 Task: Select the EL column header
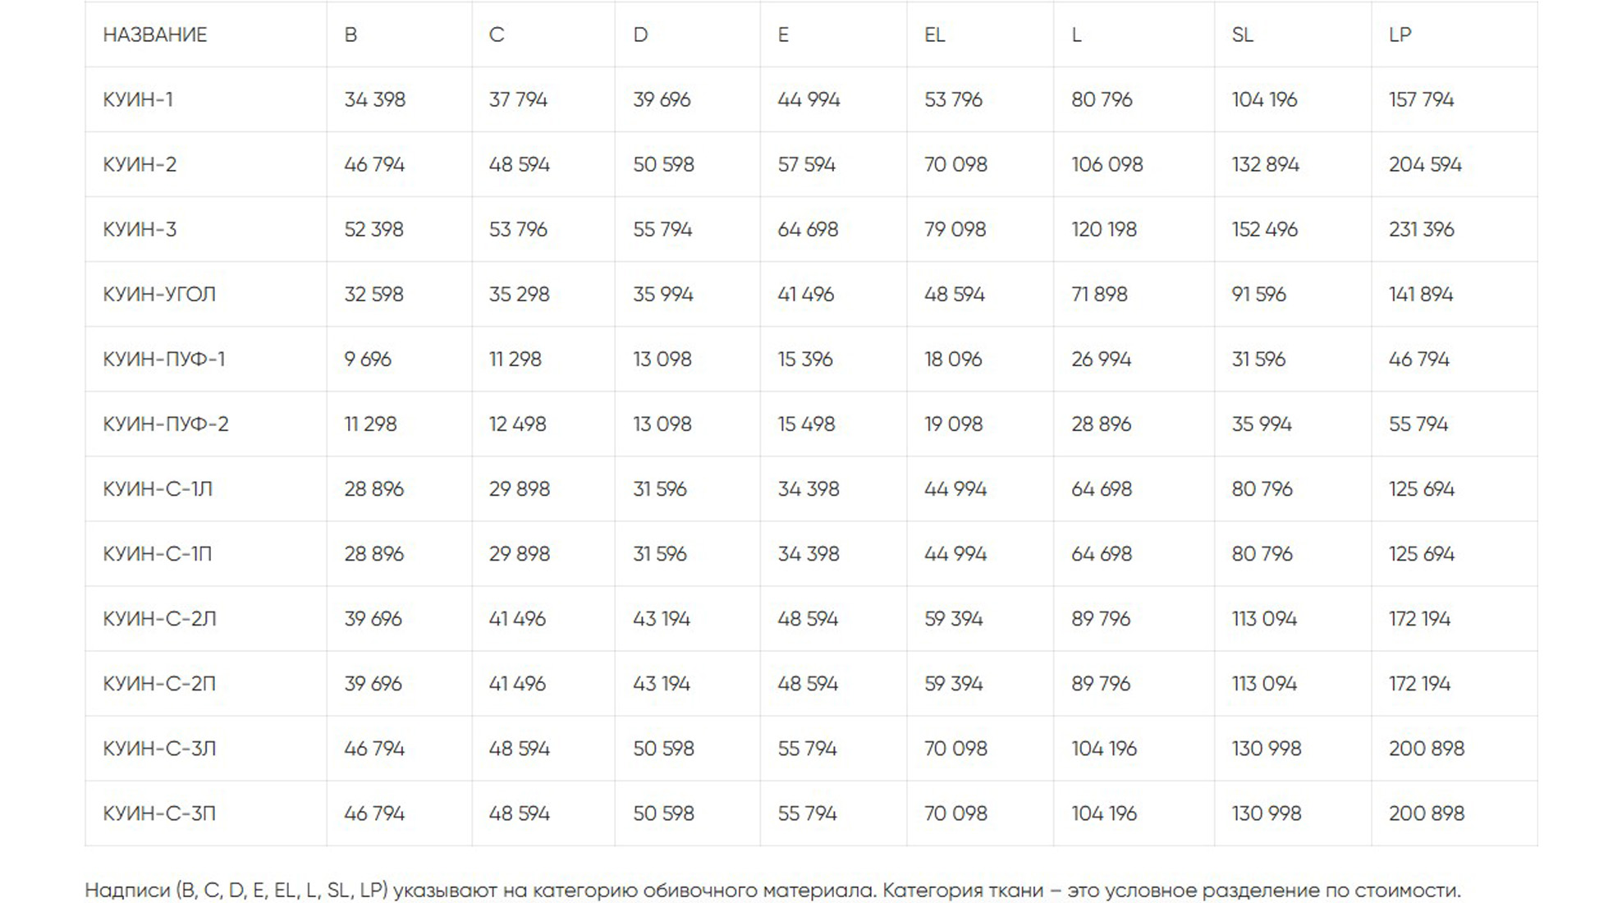(x=935, y=35)
